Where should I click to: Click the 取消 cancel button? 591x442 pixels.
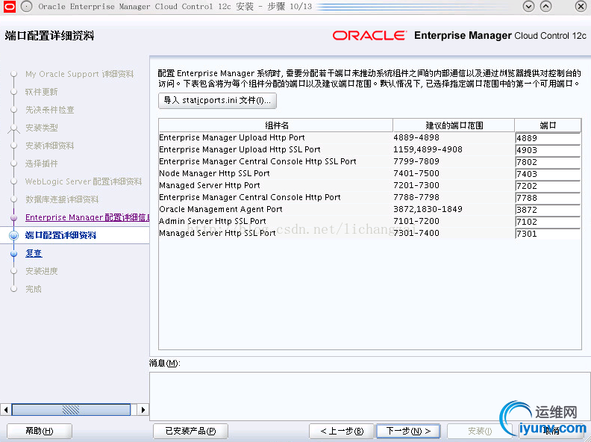(x=551, y=431)
